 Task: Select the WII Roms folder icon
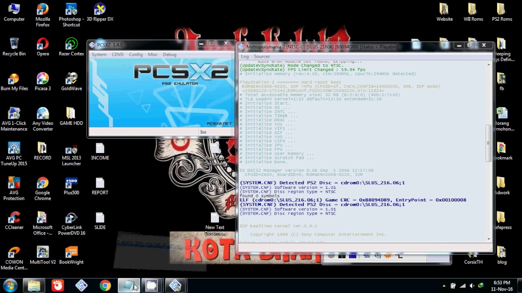[473, 13]
